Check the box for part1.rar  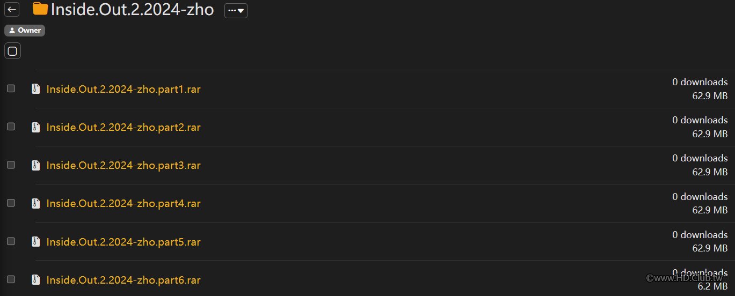tap(11, 88)
